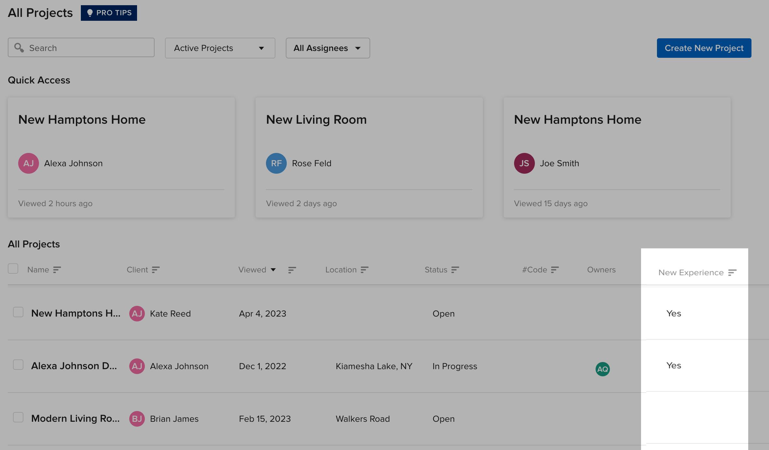This screenshot has height=450, width=769.
Task: Sort projects by Status
Action: 455,269
